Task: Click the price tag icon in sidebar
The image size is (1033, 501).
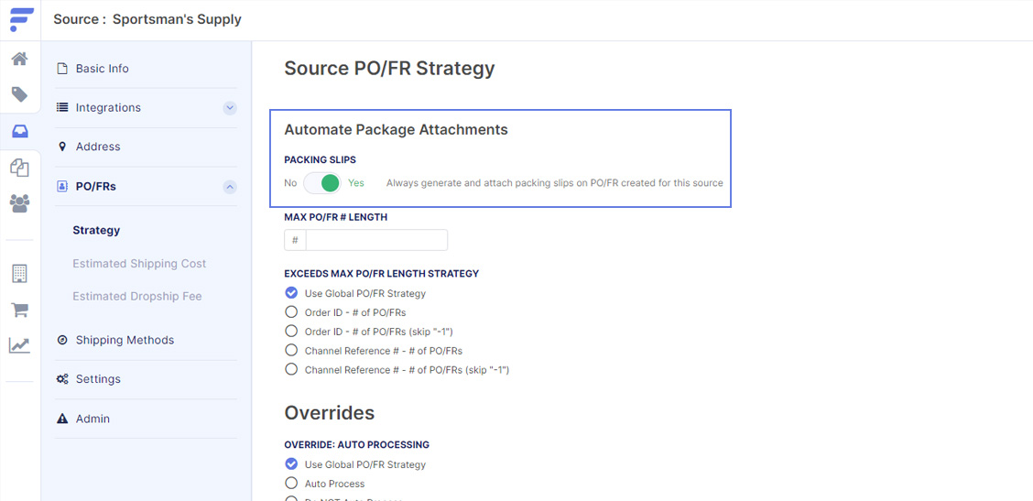Action: pyautogui.click(x=20, y=94)
